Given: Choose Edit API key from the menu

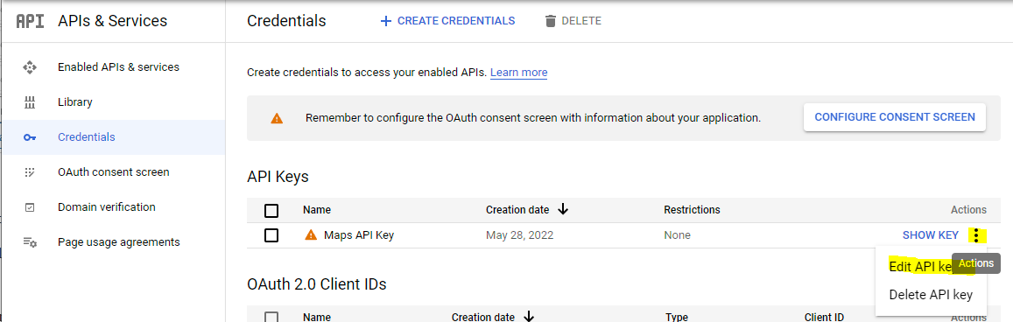Looking at the screenshot, I should click(920, 267).
